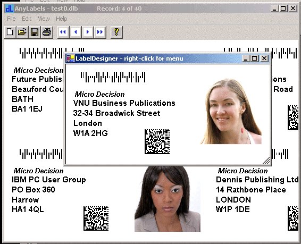The width and height of the screenshot is (301, 244).
Task: Click the LabelDesigner resize grip corner
Action: [266, 161]
